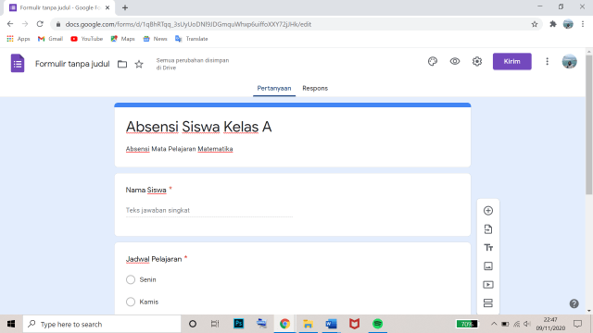Open Gmail bookmark
This screenshot has height=333, width=593.
click(50, 39)
